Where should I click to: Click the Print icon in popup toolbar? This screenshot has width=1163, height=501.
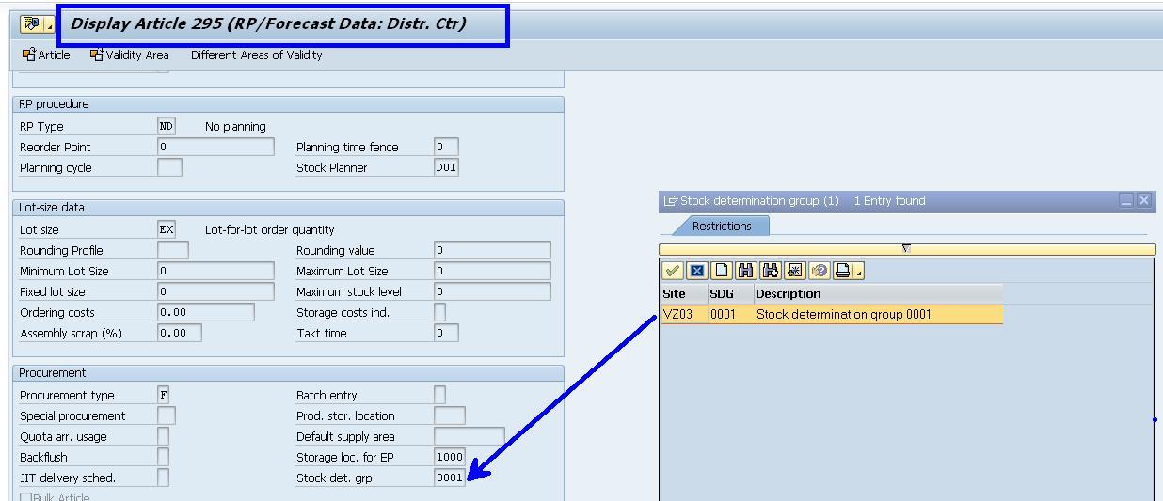pyautogui.click(x=843, y=271)
